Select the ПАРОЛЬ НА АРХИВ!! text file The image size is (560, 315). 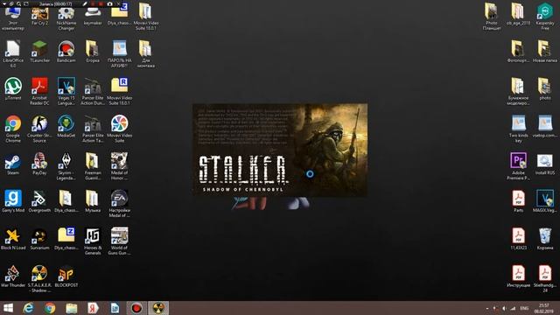point(119,53)
